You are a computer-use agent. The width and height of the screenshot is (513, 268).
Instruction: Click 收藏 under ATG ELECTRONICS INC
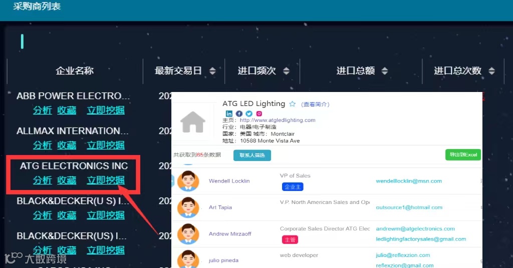pos(67,180)
